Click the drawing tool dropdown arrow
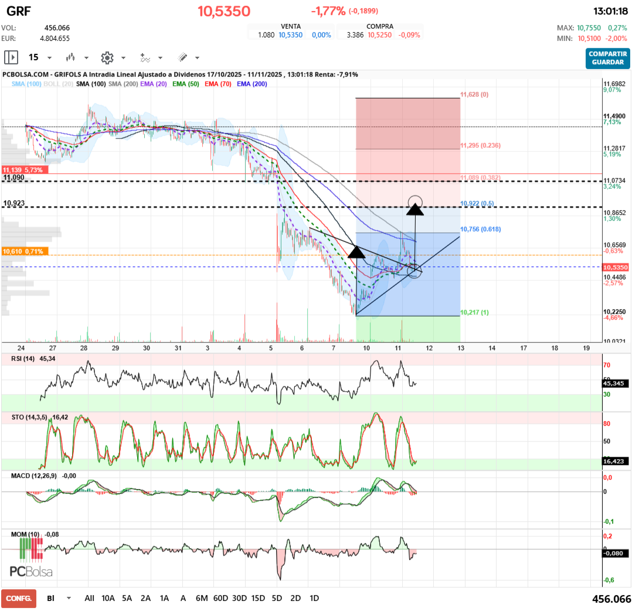Viewport: 639px width, 611px height. pyautogui.click(x=196, y=57)
